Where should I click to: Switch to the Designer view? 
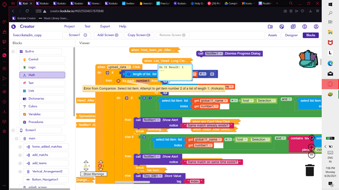coord(291,35)
